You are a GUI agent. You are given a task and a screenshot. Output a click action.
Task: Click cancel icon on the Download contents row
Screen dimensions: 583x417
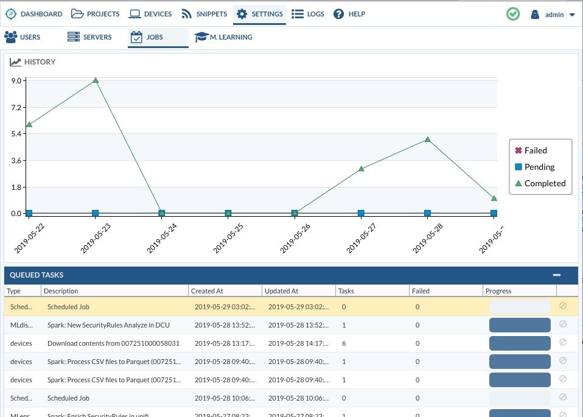(x=562, y=342)
